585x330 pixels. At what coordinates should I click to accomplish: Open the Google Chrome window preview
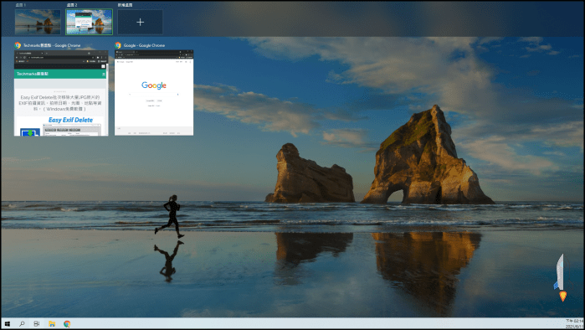154,93
